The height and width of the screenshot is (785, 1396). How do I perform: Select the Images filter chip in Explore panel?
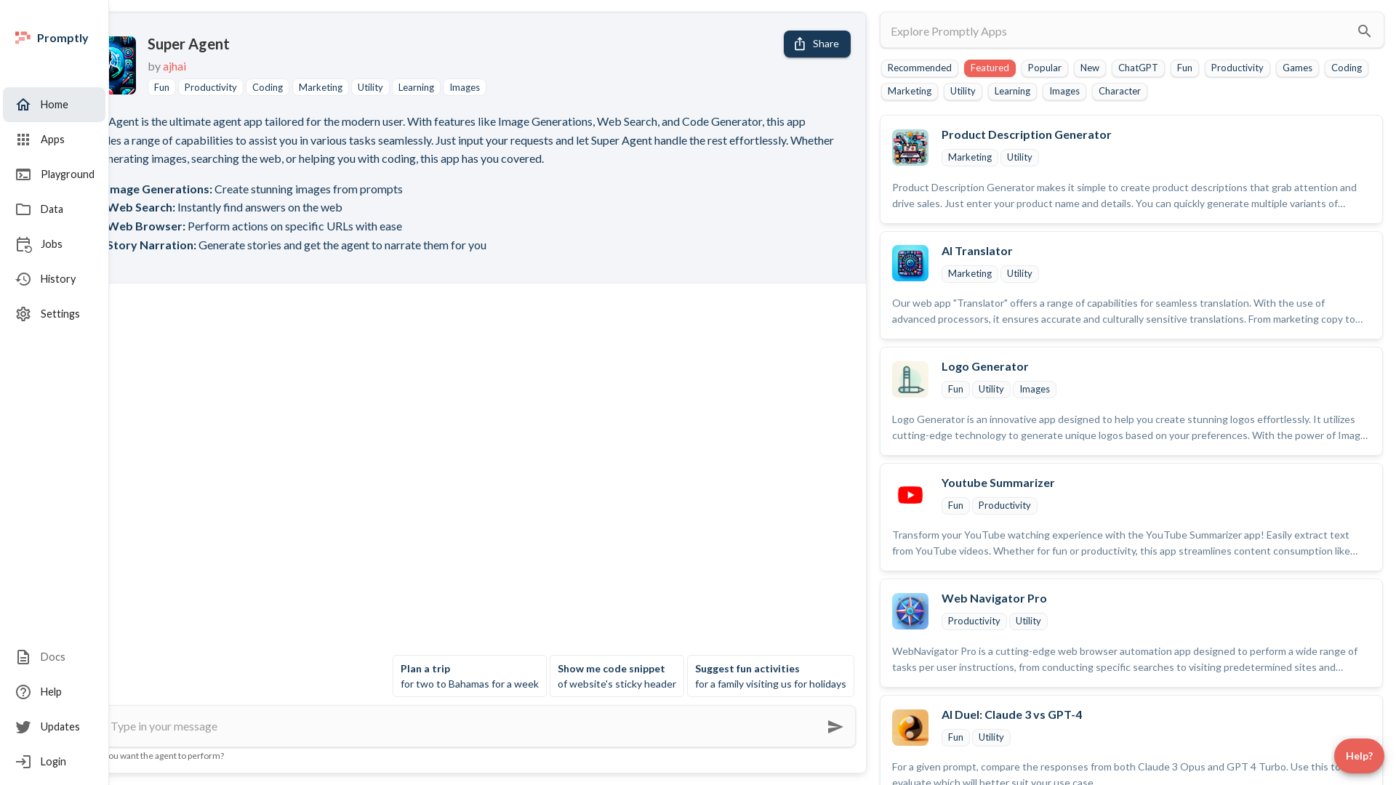coord(1064,92)
